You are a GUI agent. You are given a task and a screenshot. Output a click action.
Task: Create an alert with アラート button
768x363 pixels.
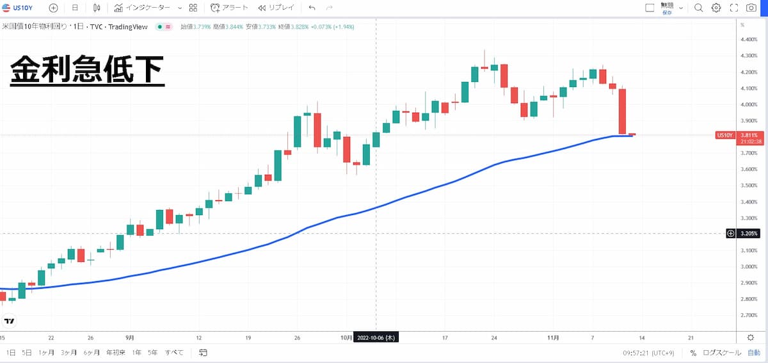[x=229, y=8]
